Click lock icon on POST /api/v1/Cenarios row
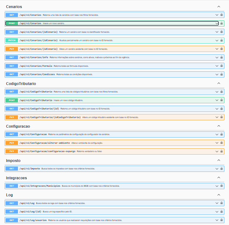The image size is (229, 225). (222, 23)
